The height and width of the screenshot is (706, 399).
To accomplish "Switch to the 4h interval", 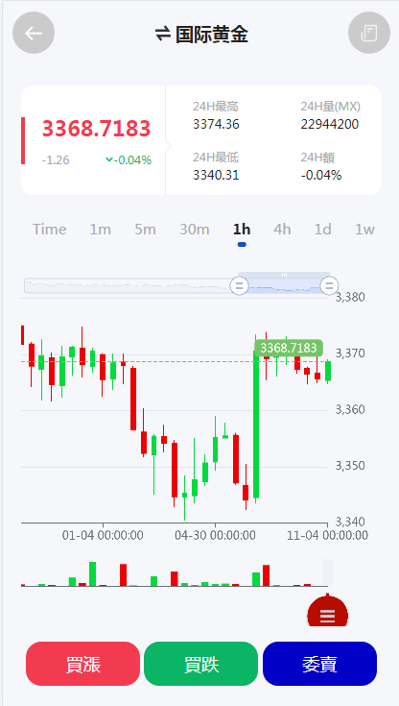I will coord(282,230).
